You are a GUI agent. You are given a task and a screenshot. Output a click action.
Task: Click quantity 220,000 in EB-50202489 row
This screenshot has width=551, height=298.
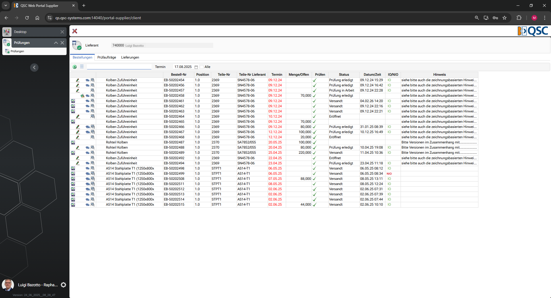[x=305, y=153]
